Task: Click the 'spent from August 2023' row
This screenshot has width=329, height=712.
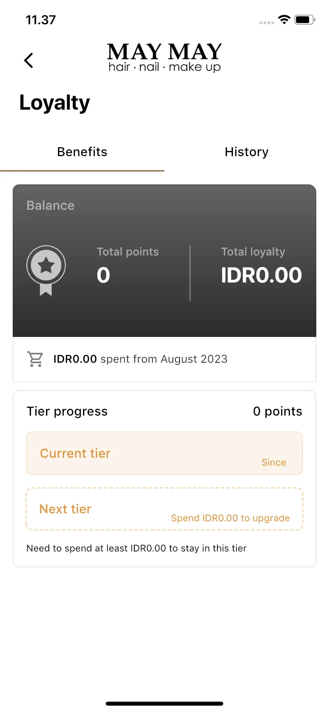Action: click(164, 359)
